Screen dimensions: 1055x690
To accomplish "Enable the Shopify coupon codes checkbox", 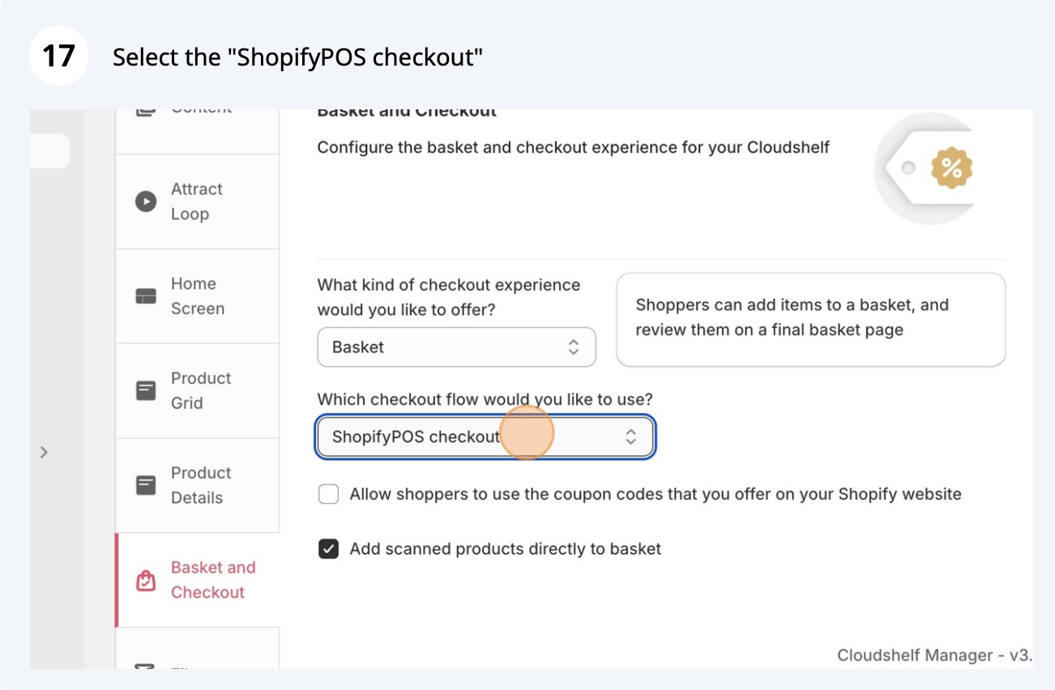I will [x=328, y=494].
